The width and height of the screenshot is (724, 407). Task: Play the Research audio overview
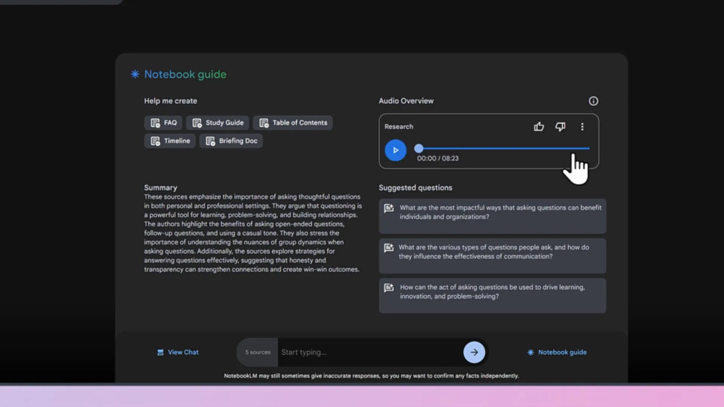click(395, 150)
